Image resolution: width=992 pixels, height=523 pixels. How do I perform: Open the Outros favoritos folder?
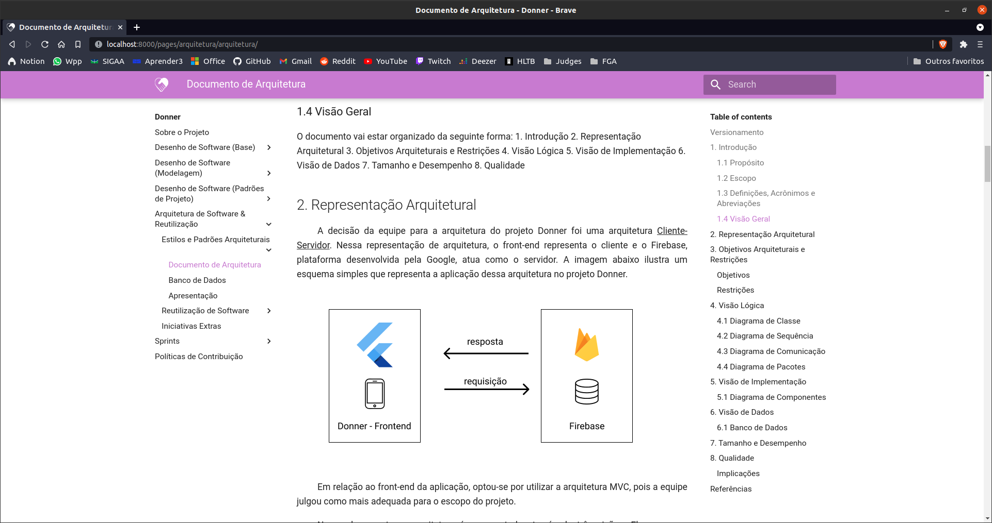tap(948, 61)
